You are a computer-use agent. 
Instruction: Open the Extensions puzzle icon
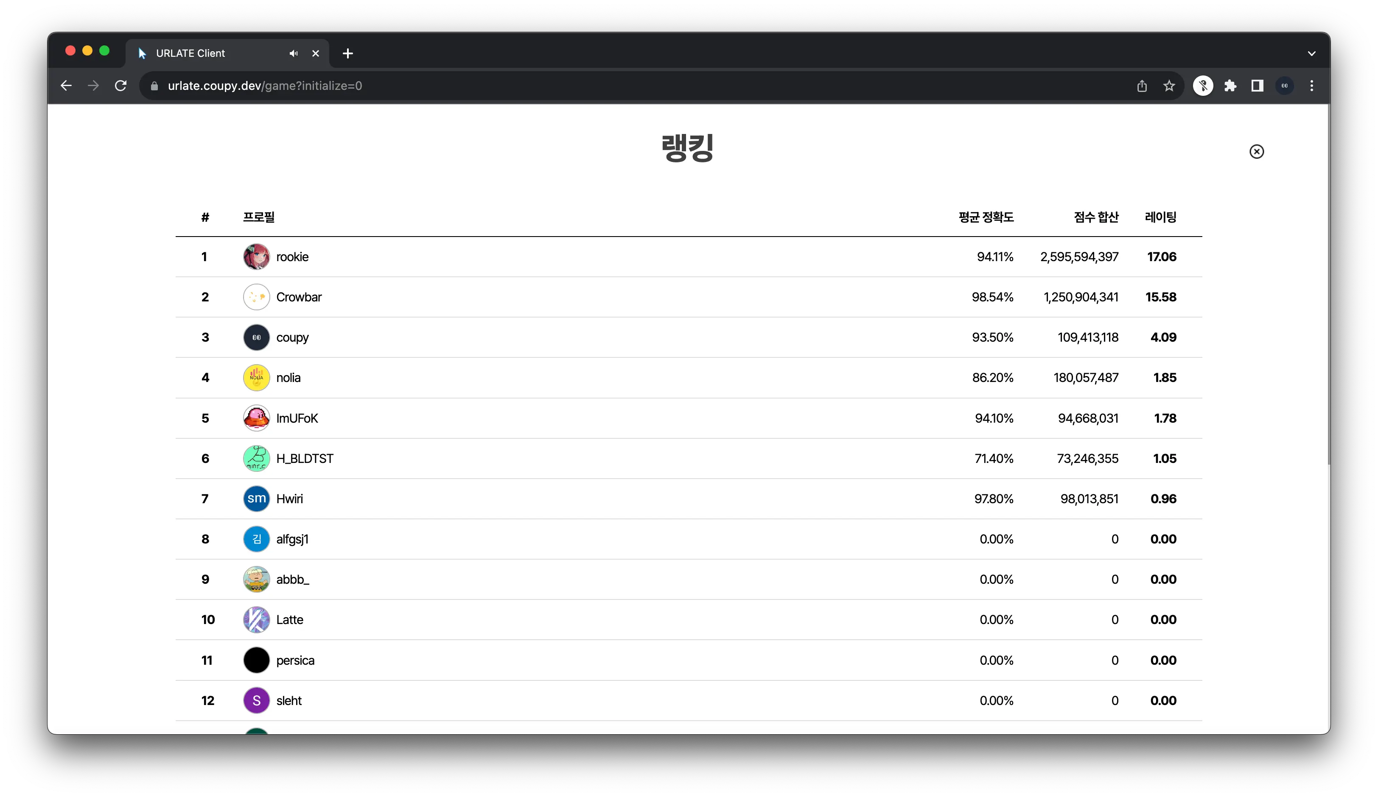1230,86
